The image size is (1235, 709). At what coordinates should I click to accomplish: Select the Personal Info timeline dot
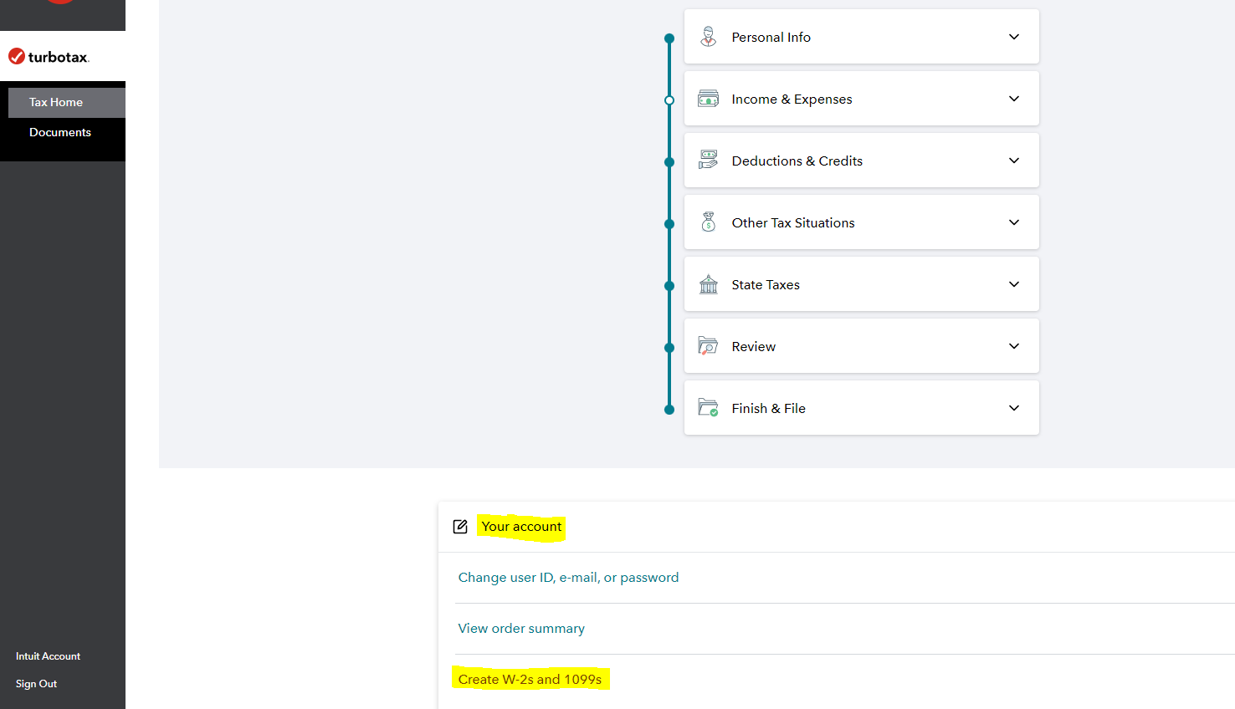(x=669, y=38)
